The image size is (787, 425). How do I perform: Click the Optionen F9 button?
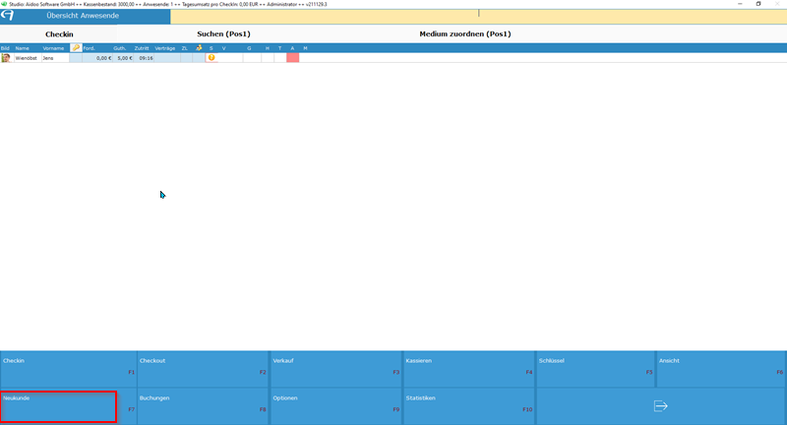coord(335,406)
